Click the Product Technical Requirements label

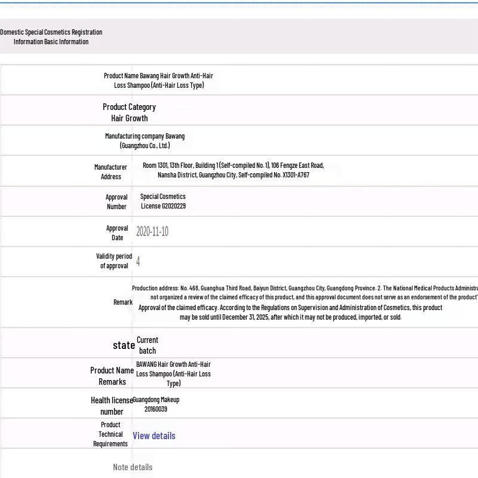pyautogui.click(x=111, y=434)
